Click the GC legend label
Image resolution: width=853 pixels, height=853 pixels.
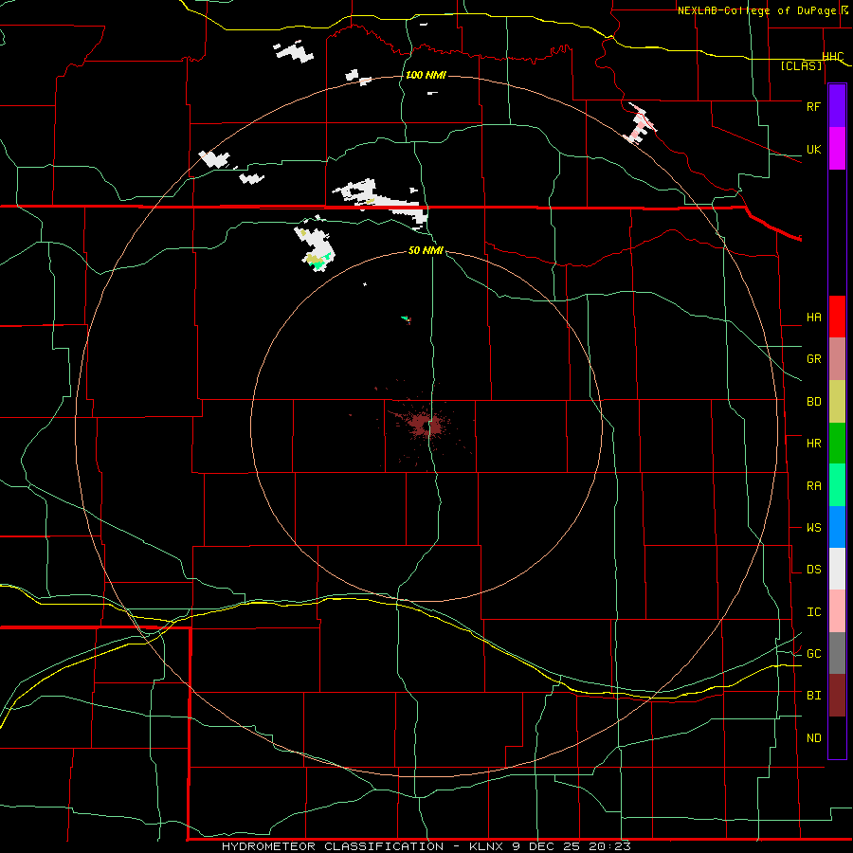click(x=813, y=653)
